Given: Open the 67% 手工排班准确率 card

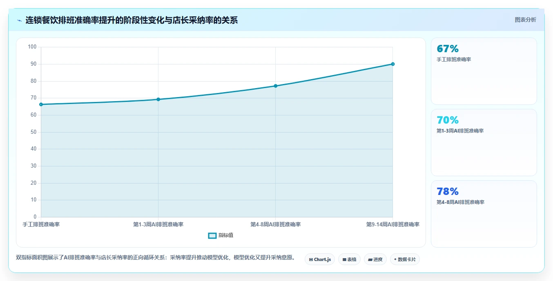Looking at the screenshot, I should point(484,71).
